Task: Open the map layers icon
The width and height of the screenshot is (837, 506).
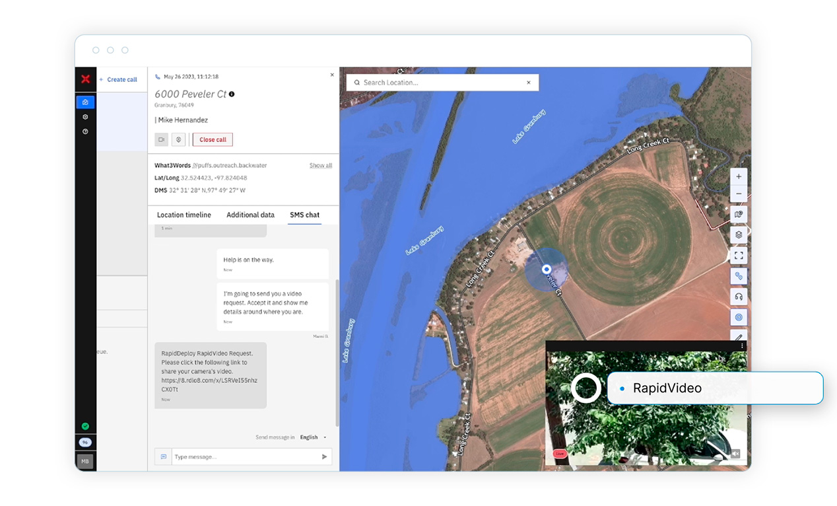Action: click(739, 235)
